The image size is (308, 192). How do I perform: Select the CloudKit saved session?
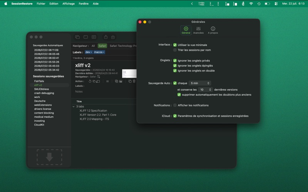tap(39, 125)
